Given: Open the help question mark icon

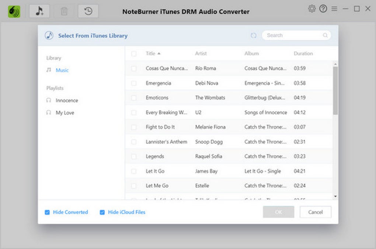Looking at the screenshot, I should (x=323, y=9).
